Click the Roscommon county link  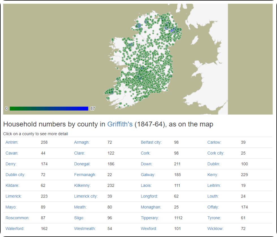point(17,218)
